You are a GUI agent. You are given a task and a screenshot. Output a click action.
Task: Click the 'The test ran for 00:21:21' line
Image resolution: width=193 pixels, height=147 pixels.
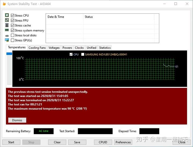pyautogui.click(x=25, y=105)
